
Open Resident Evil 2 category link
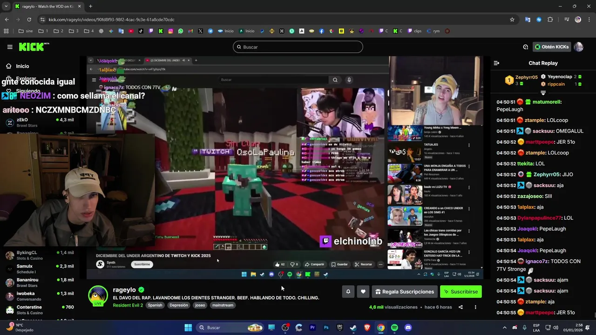coord(128,305)
